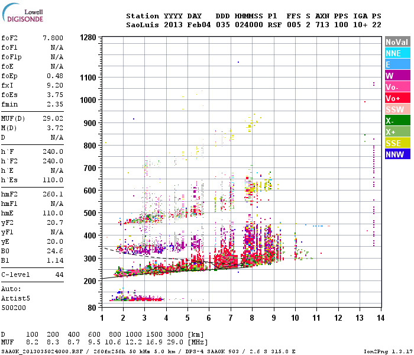The image size is (414, 355).
Task: Click the Artist5 auto-scaling label
Action: (x=15, y=298)
